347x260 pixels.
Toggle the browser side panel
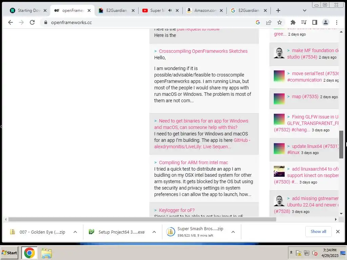[315, 22]
